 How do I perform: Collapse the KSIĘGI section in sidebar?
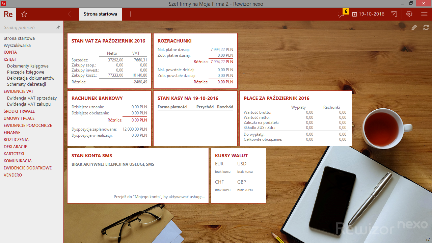point(10,59)
